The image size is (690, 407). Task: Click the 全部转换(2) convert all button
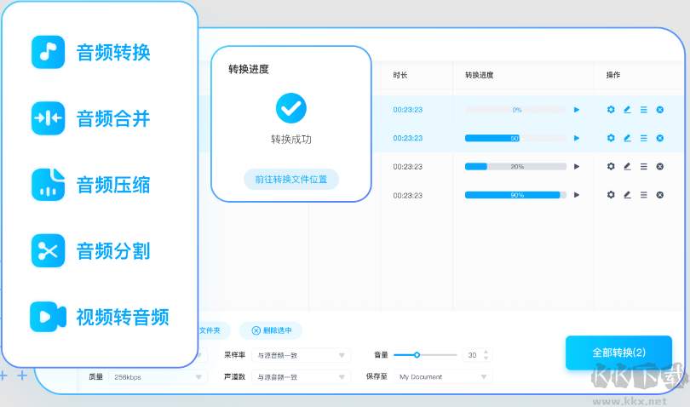tap(618, 353)
